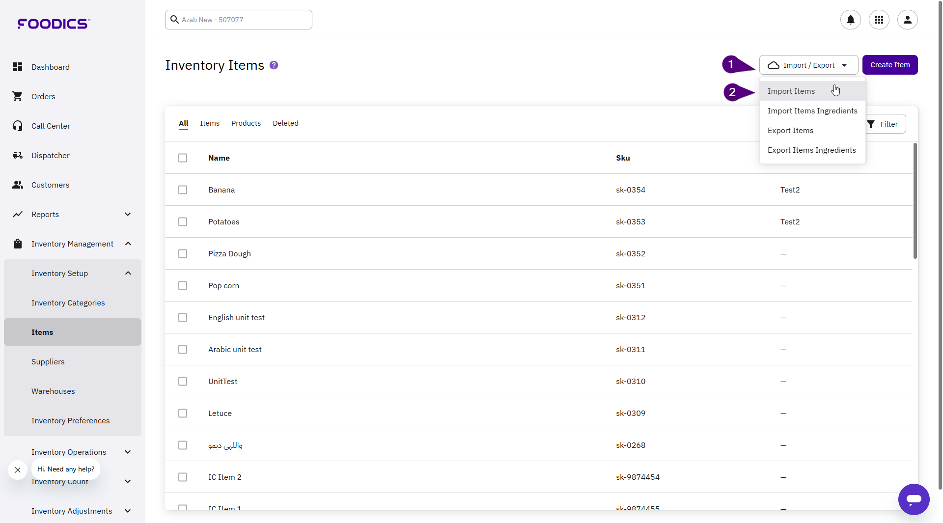
Task: Open the chat support bubble icon
Action: [914, 499]
